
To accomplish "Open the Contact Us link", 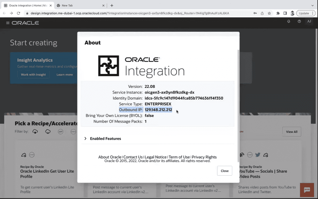I will (133, 157).
